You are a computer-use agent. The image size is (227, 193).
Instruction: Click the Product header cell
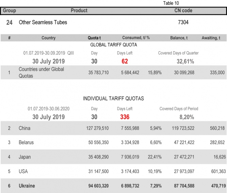pos(79,11)
